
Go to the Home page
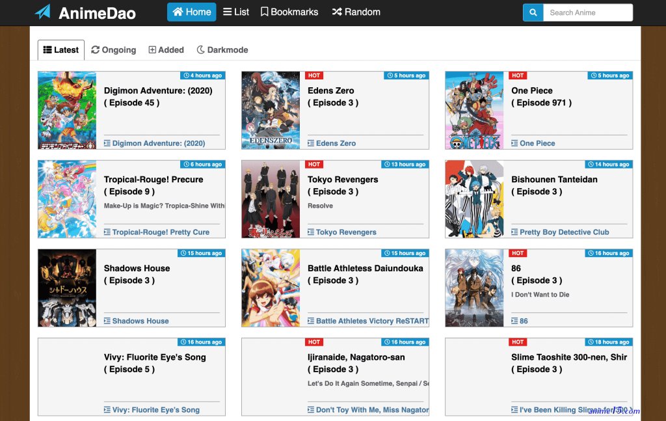[192, 12]
